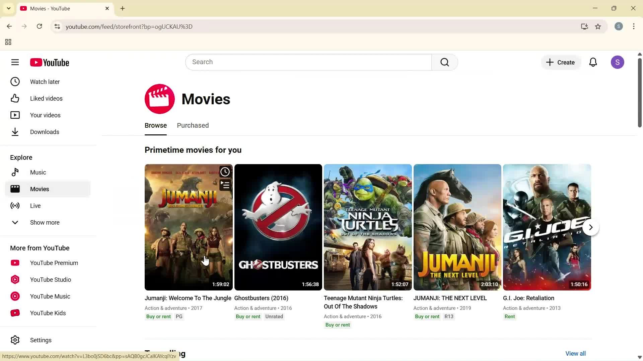This screenshot has width=643, height=361.
Task: Save Jumanji thumbnail to Watch later
Action: pyautogui.click(x=225, y=171)
